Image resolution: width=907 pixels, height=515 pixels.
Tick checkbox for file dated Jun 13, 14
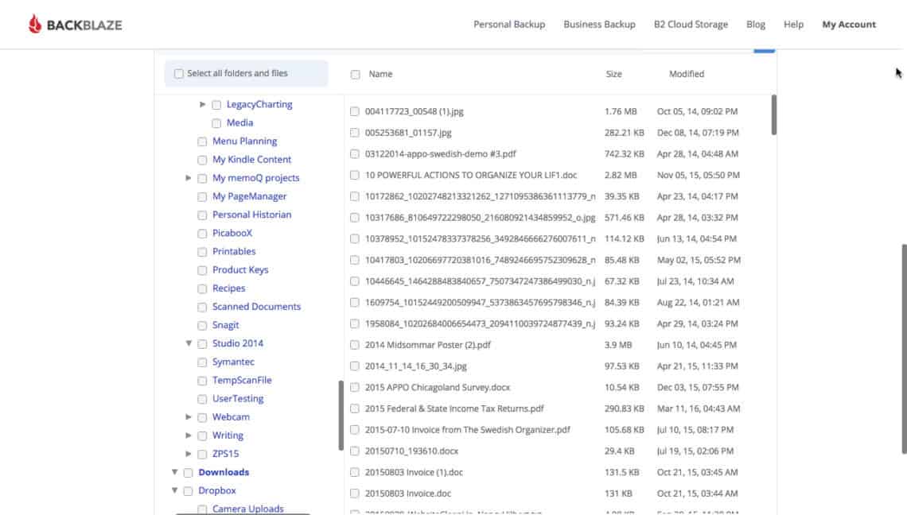point(355,238)
